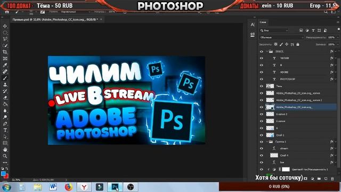
Task: Hide the Тень layer
Action: point(262,86)
